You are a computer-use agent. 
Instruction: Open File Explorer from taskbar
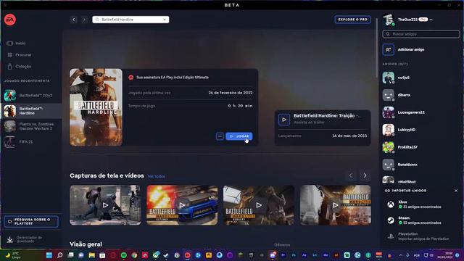pyautogui.click(x=92, y=255)
